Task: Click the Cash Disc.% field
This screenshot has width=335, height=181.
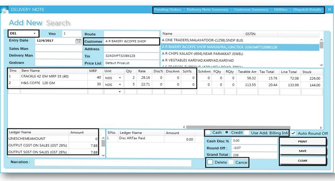Action: (x=255, y=141)
